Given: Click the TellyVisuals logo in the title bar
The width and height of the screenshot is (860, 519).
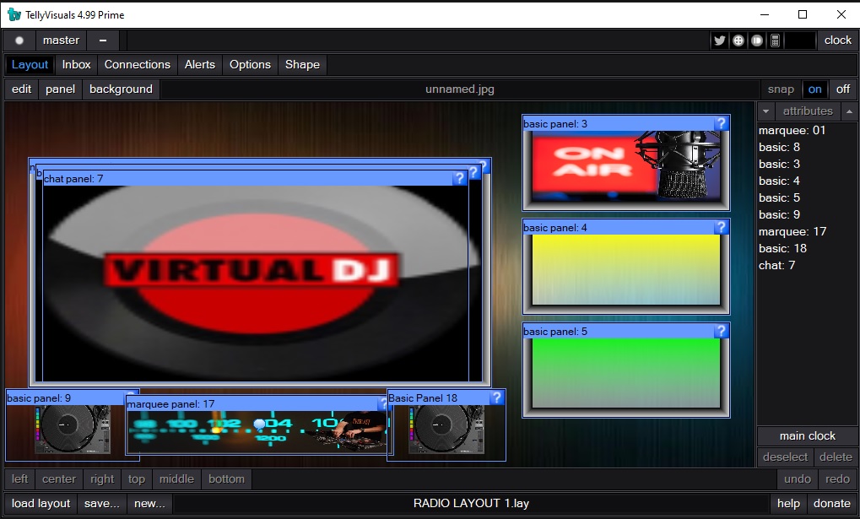Looking at the screenshot, I should click(14, 15).
